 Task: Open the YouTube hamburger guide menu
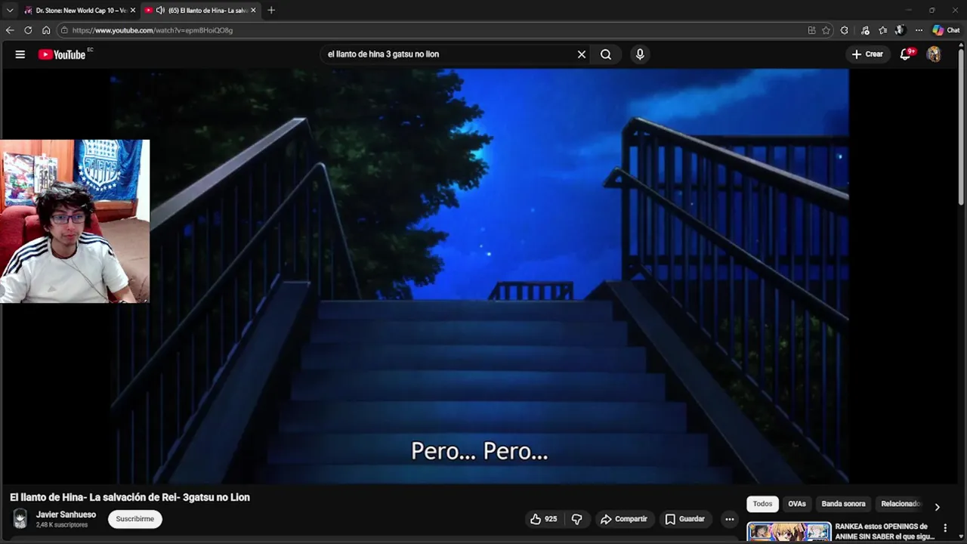(x=20, y=54)
